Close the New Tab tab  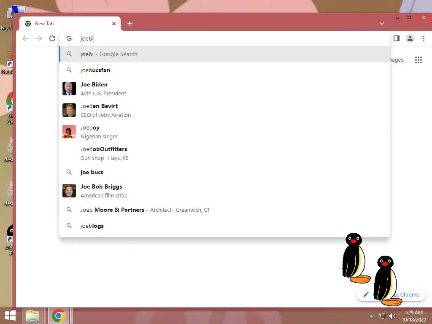pyautogui.click(x=114, y=24)
